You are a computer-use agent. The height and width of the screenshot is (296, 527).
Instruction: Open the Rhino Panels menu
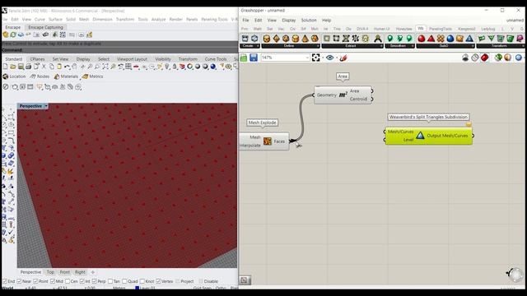coord(192,20)
